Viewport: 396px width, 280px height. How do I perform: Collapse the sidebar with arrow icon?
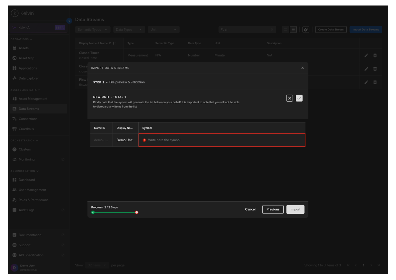69,21
